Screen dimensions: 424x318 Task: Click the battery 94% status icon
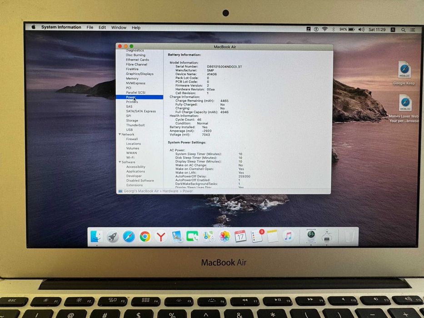347,29
